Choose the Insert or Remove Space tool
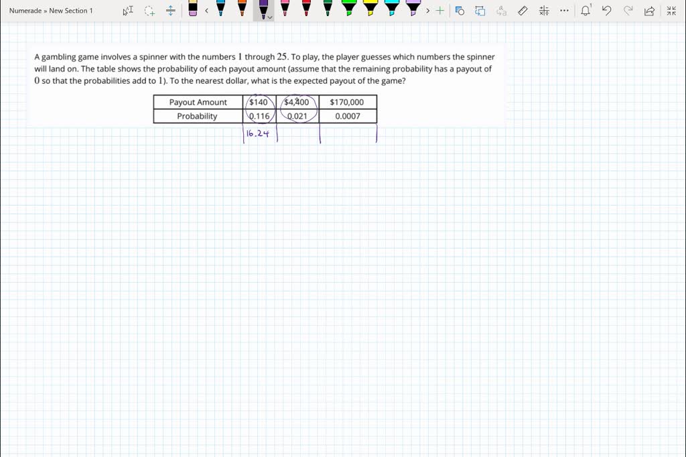686x457 pixels. (x=171, y=11)
